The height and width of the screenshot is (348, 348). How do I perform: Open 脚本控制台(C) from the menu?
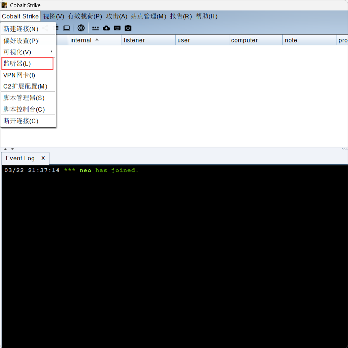pos(28,110)
